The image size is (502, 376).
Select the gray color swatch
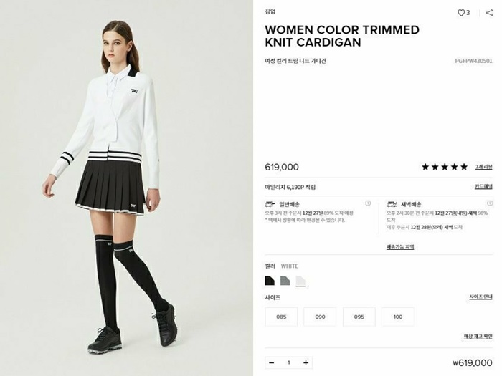(x=285, y=281)
